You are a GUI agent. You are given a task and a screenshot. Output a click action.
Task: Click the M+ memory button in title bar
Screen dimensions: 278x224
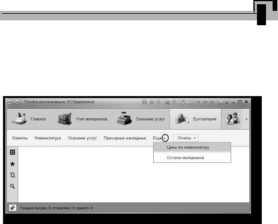coord(205,102)
